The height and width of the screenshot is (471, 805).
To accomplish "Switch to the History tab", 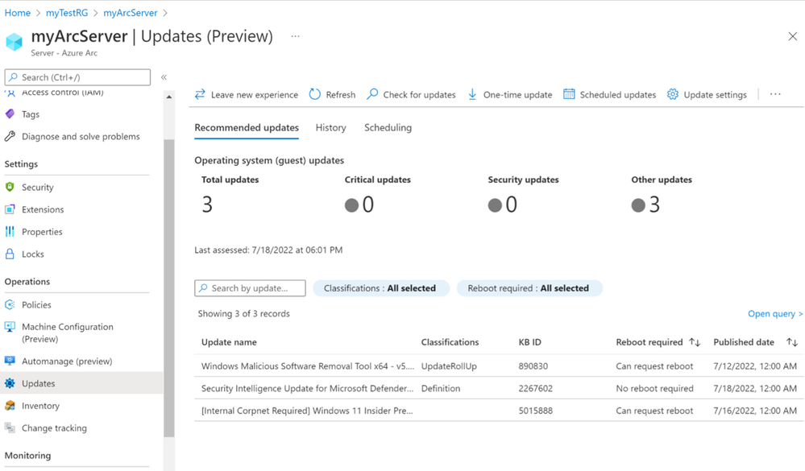I will (x=330, y=128).
